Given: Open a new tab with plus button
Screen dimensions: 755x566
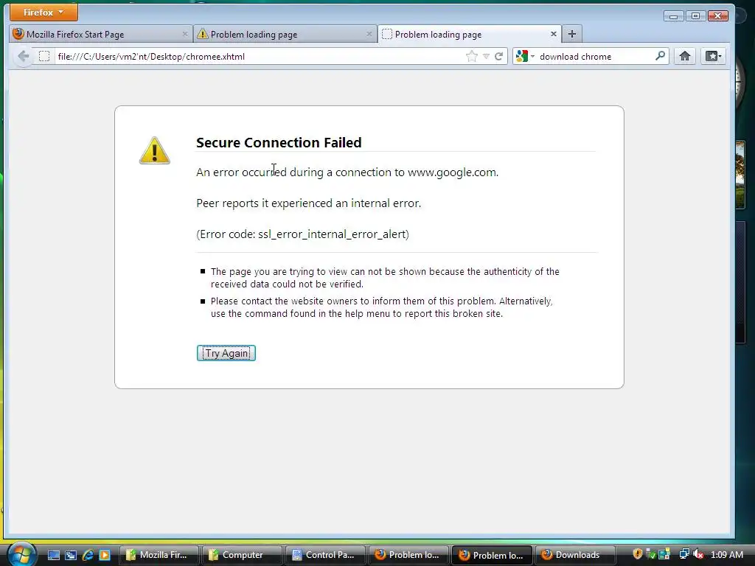Looking at the screenshot, I should (572, 34).
